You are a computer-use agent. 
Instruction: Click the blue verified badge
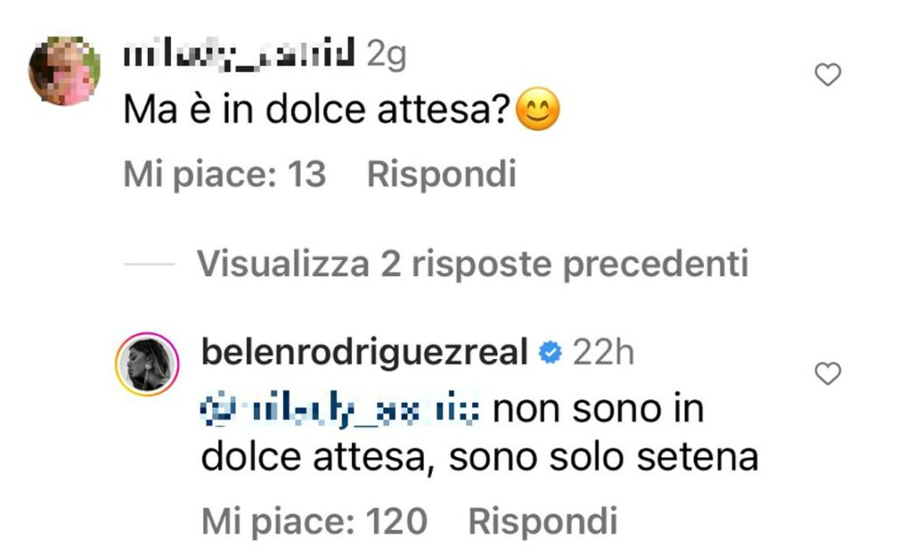click(550, 353)
